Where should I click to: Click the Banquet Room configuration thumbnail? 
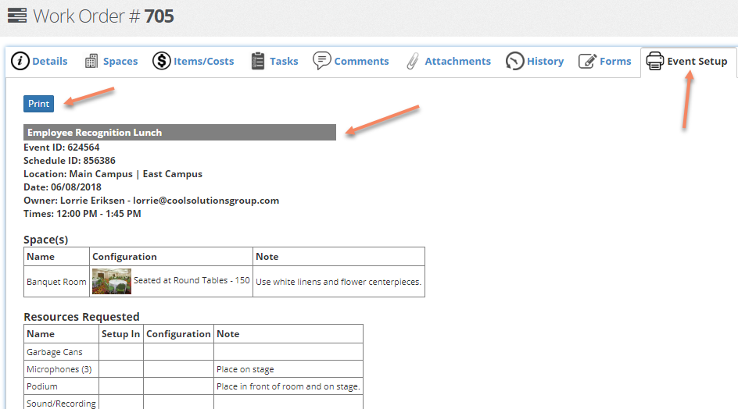pos(112,281)
